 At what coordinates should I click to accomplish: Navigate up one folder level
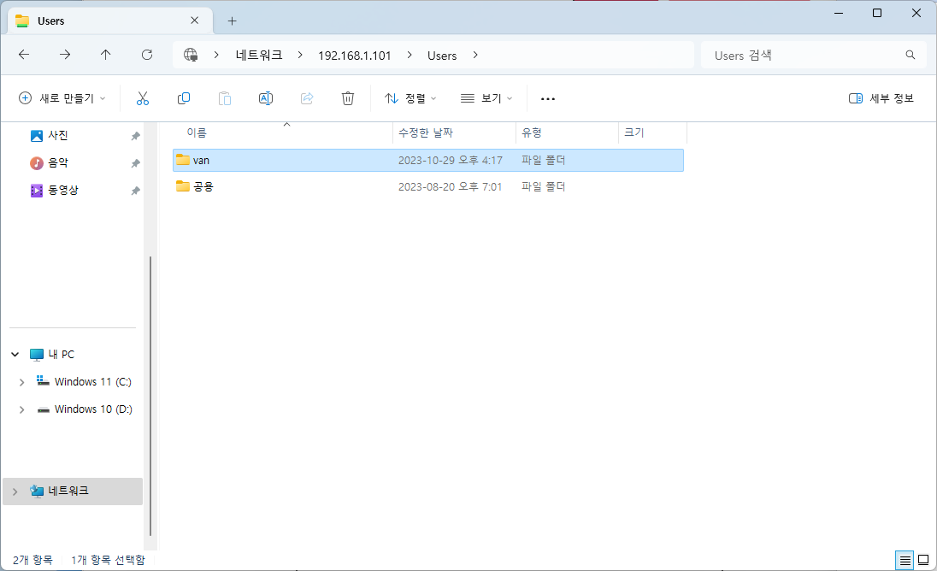(105, 55)
